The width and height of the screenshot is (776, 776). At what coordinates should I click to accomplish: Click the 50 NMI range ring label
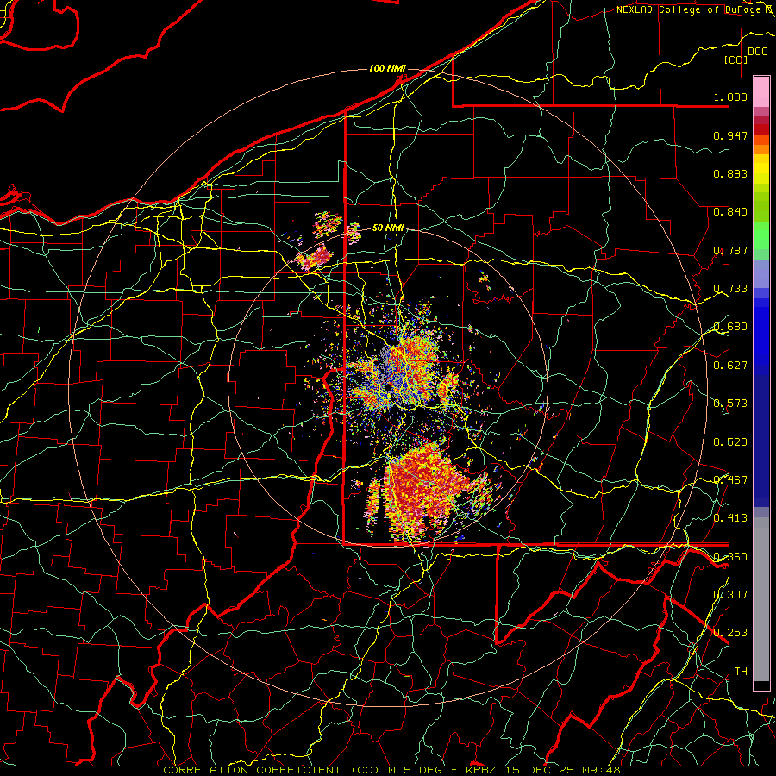388,228
